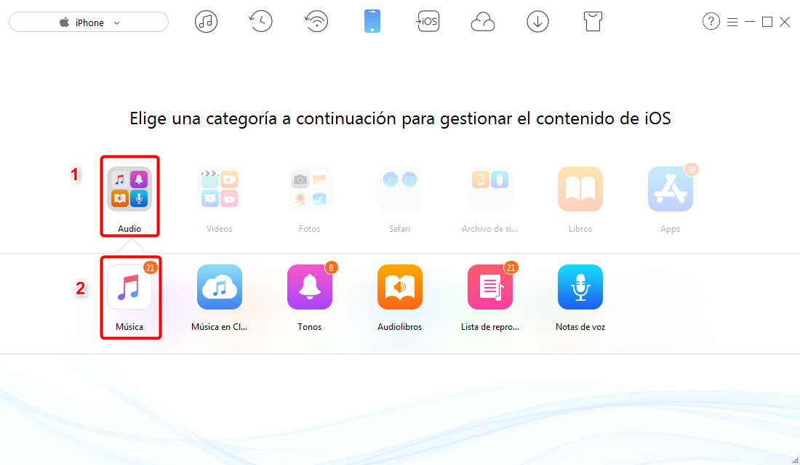
Task: Open the Phone to iOS switcher tool
Action: click(x=428, y=21)
